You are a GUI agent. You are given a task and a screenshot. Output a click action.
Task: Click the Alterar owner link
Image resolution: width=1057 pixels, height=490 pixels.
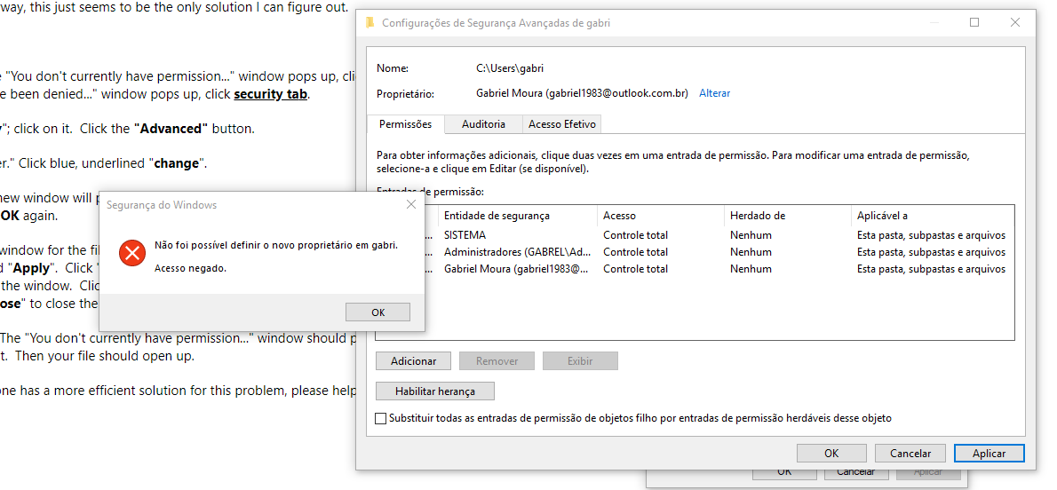714,93
